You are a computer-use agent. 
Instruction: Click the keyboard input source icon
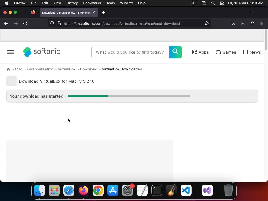[193, 3]
